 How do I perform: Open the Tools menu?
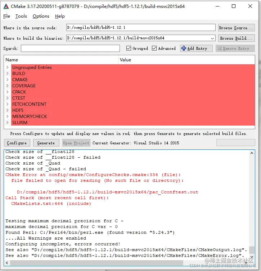(x=21, y=16)
